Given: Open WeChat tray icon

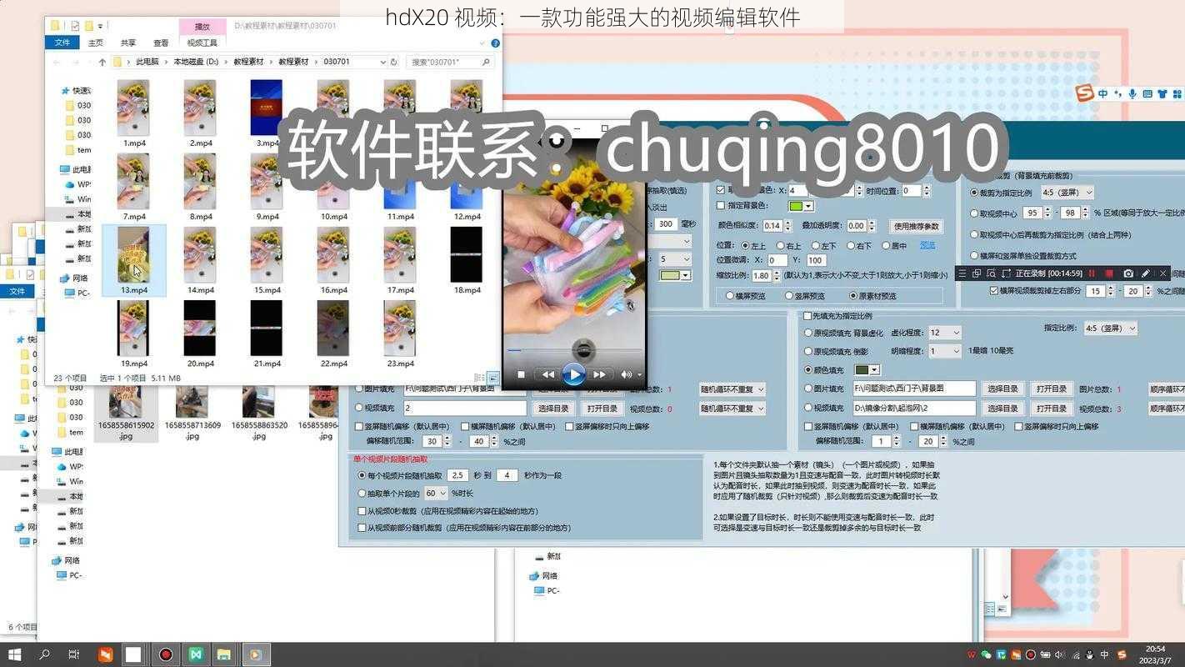Looking at the screenshot, I should tap(987, 654).
